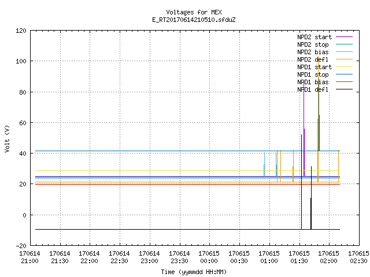Click the NPD2 bias legend label
Screen dimensions: 370x277
[x=313, y=52]
